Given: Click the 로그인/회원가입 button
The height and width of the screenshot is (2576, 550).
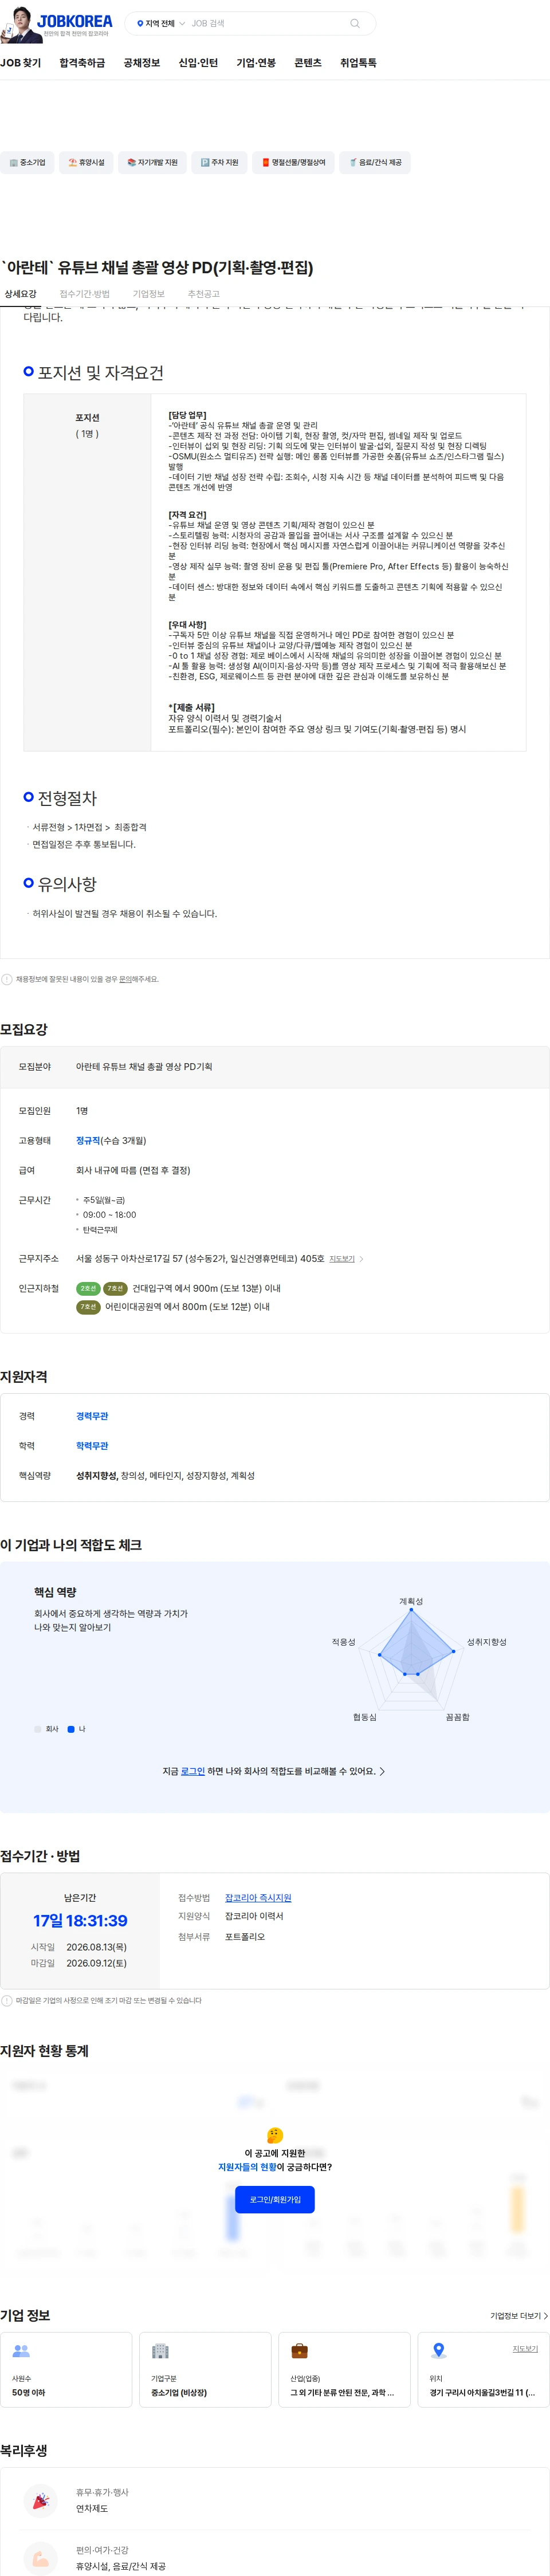Looking at the screenshot, I should 275,2199.
